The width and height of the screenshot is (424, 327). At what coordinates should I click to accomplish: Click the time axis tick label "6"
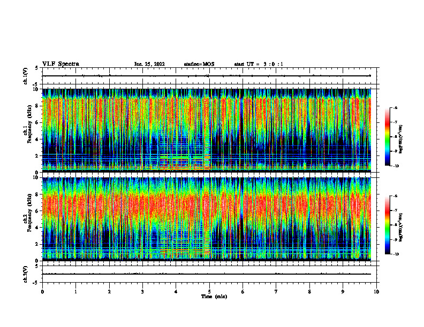[243, 292]
